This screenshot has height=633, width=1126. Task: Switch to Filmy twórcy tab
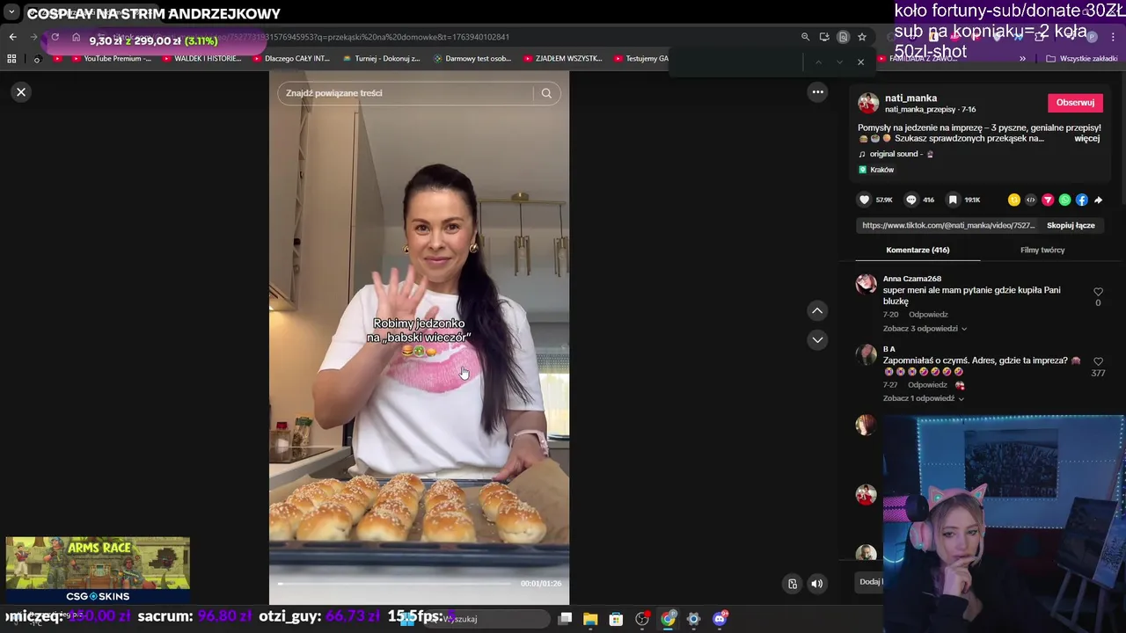tap(1042, 251)
